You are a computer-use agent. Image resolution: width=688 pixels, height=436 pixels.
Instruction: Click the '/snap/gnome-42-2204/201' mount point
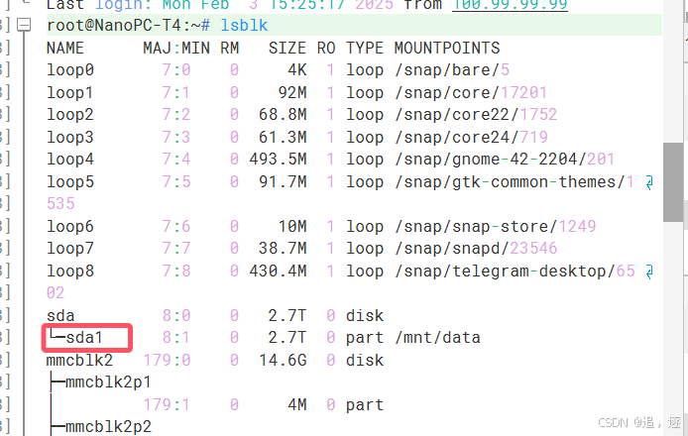(x=505, y=160)
